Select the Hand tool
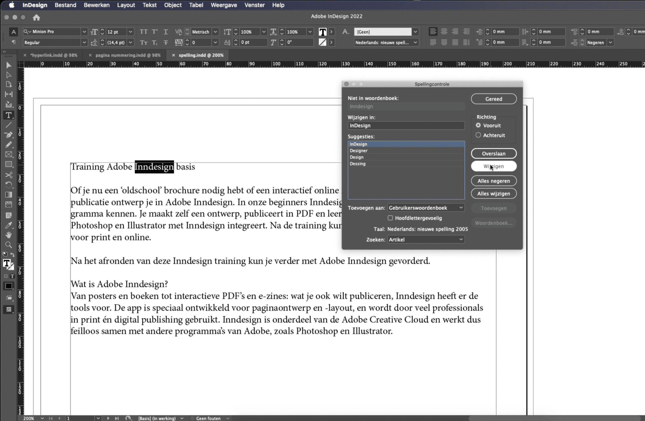Screen dimensions: 645x421 (x=9, y=235)
